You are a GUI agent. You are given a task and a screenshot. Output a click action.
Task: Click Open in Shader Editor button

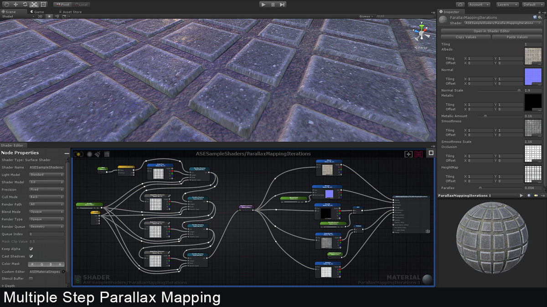tap(491, 31)
